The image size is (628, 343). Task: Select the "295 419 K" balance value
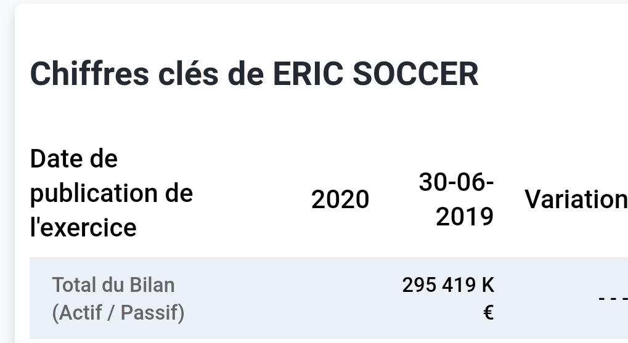coord(448,285)
